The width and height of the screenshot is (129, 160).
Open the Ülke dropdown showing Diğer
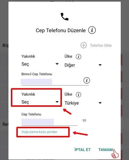[x=83, y=65]
